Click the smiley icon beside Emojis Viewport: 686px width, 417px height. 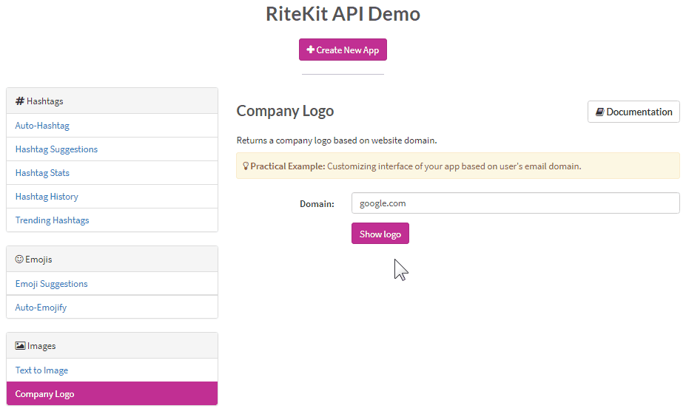(19, 260)
